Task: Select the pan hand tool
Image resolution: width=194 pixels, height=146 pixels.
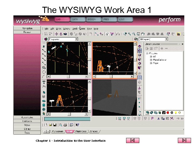Action: [x=143, y=34]
